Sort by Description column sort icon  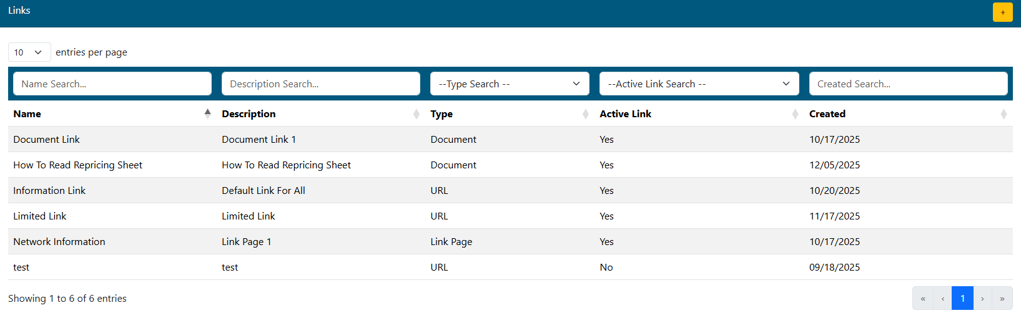click(416, 114)
